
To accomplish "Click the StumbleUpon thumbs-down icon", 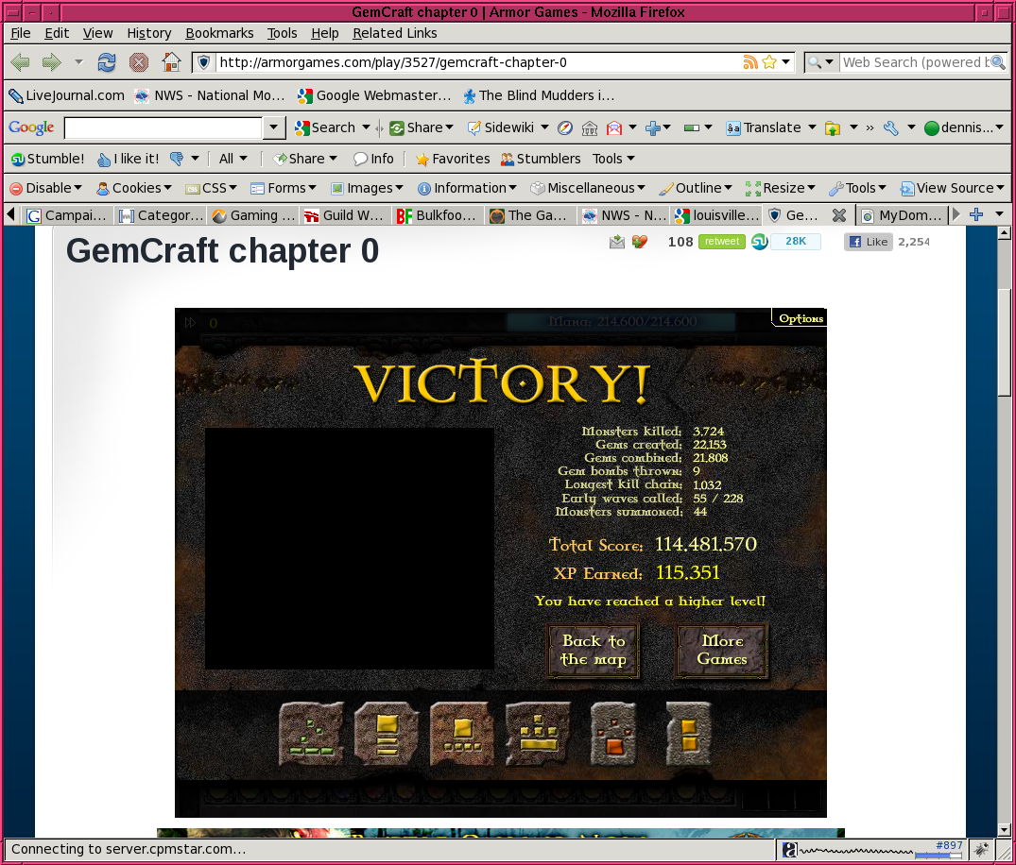I will tap(176, 159).
